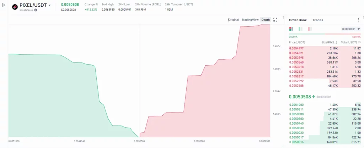This screenshot has width=364, height=148.
Task: Select ask price 0.0054321
Action: pyautogui.click(x=296, y=53)
